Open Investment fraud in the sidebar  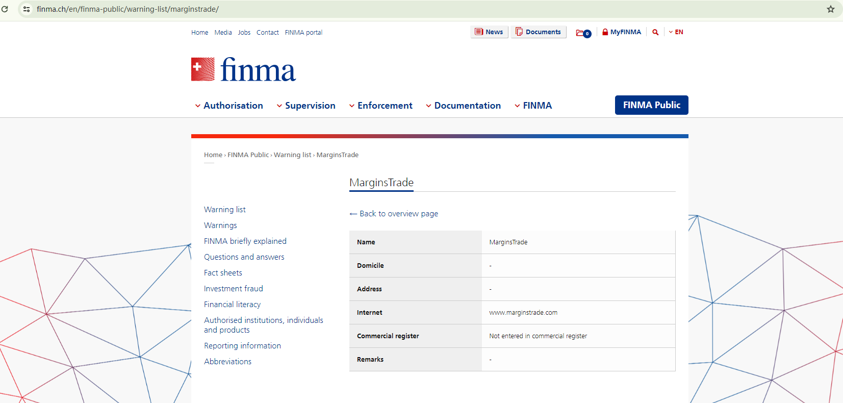click(x=234, y=289)
